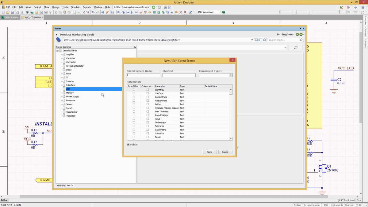
Task: Open the Design menu
Action: tap(56, 7)
